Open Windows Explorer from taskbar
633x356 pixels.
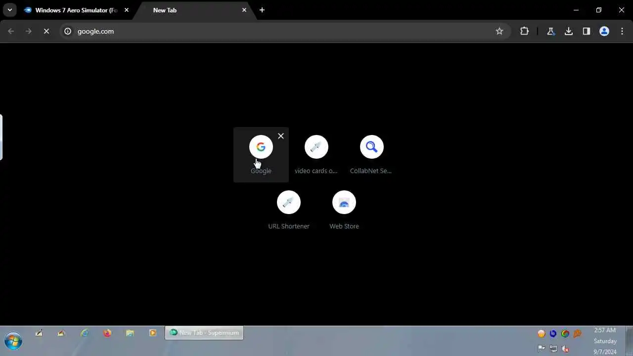point(130,333)
